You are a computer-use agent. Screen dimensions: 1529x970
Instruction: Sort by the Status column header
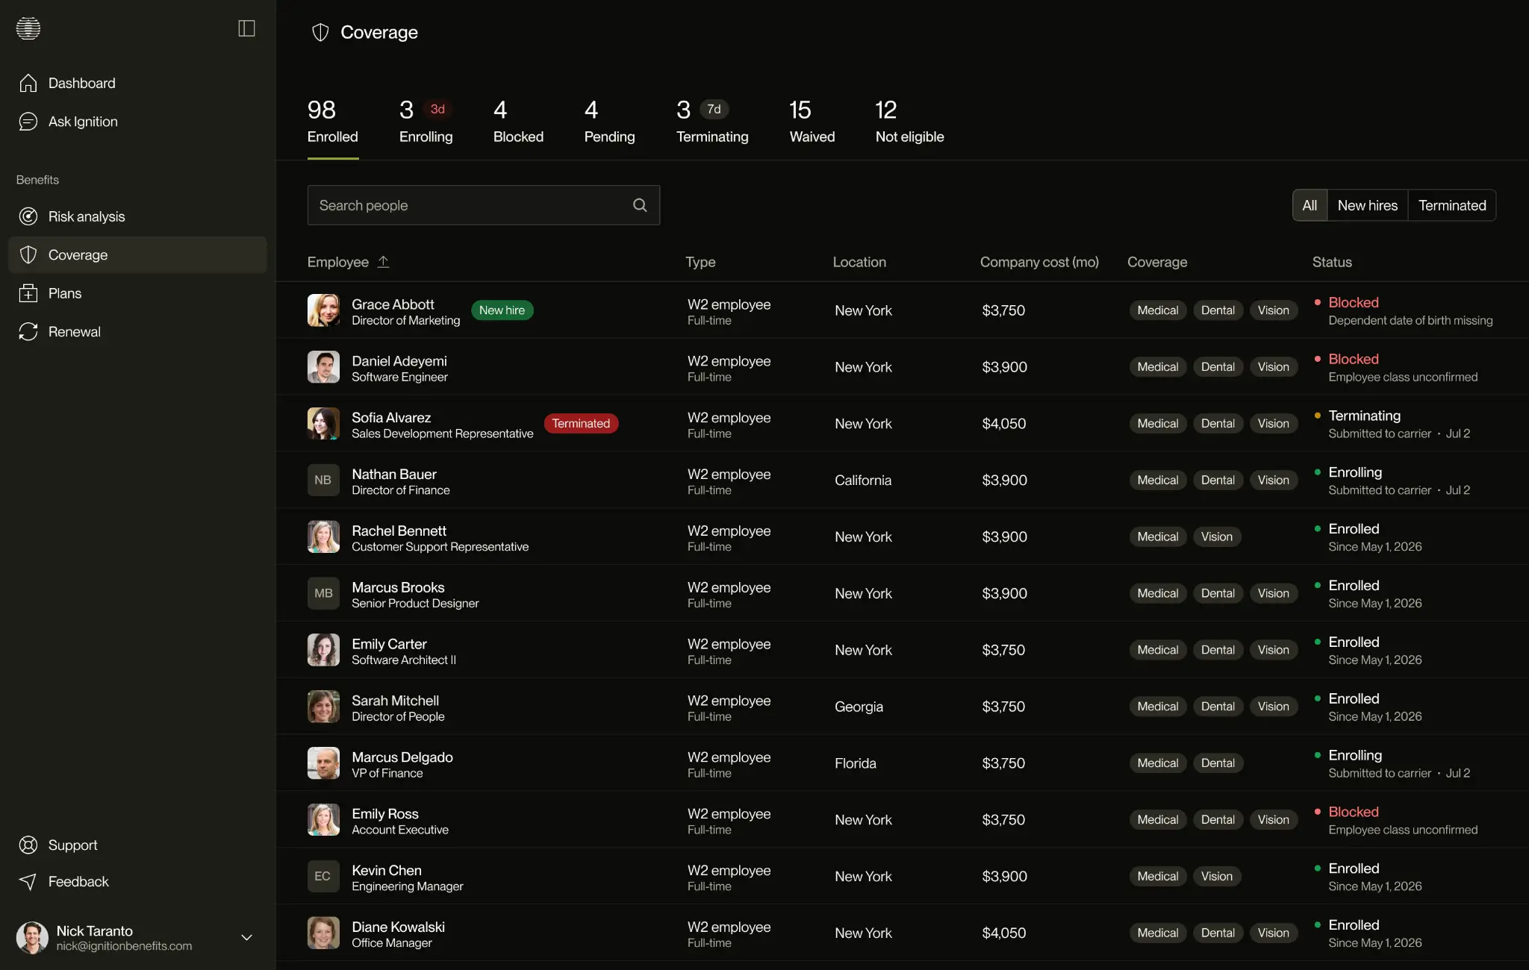[1332, 262]
